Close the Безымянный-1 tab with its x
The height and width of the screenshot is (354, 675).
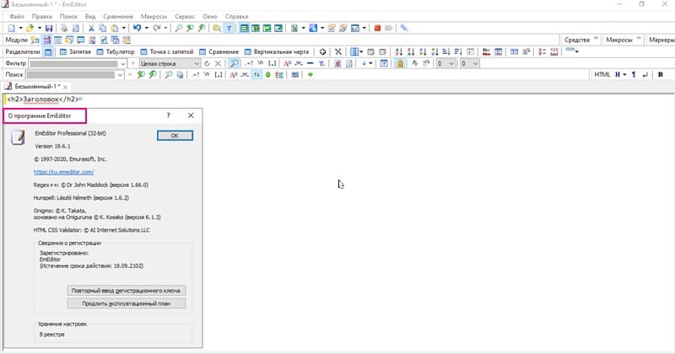[x=66, y=87]
